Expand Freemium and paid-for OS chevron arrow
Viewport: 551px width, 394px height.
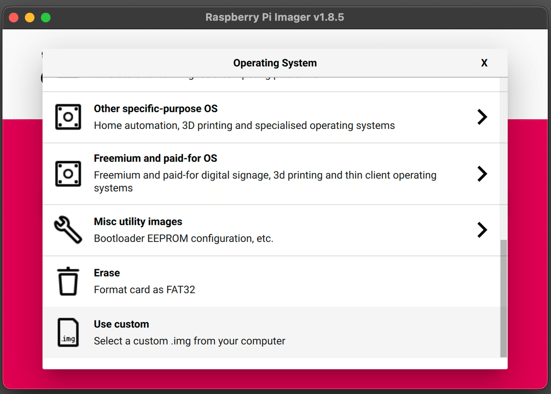click(x=482, y=174)
